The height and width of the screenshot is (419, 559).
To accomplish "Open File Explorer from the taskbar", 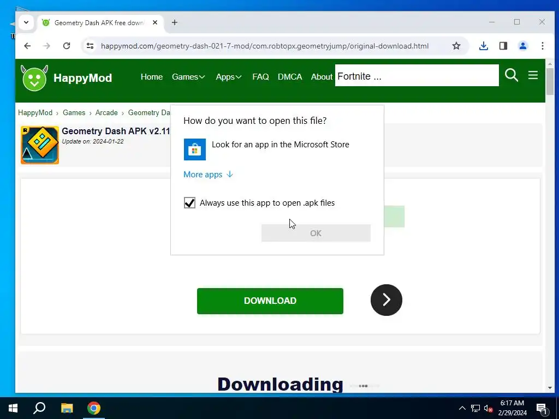I will pyautogui.click(x=67, y=408).
